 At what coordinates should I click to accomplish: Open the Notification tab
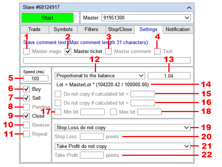click(178, 30)
